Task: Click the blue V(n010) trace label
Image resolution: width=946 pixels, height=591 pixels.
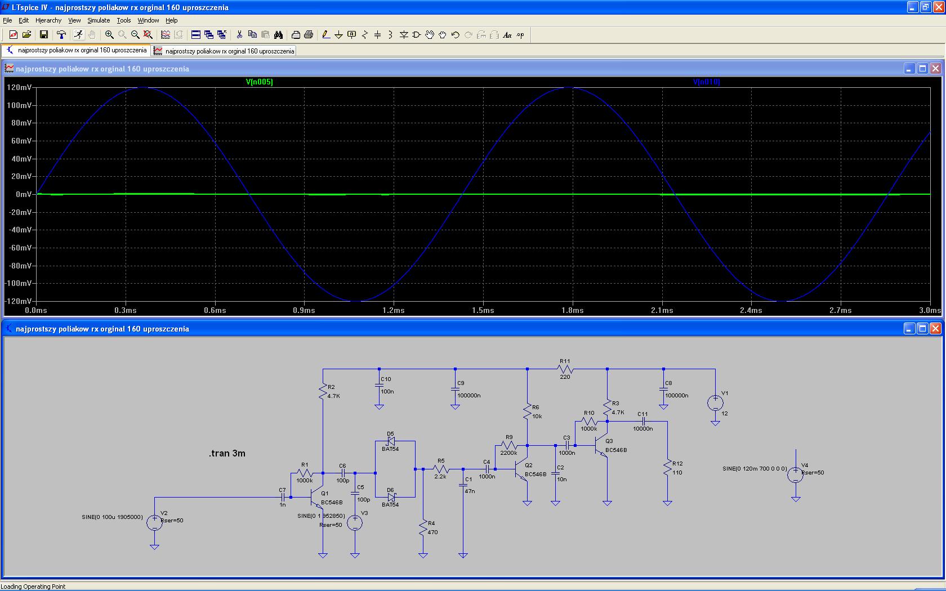Action: (x=706, y=82)
